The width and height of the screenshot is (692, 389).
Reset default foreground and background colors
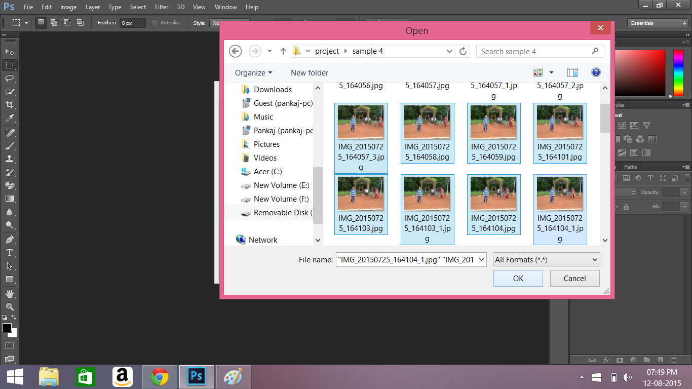click(5, 318)
